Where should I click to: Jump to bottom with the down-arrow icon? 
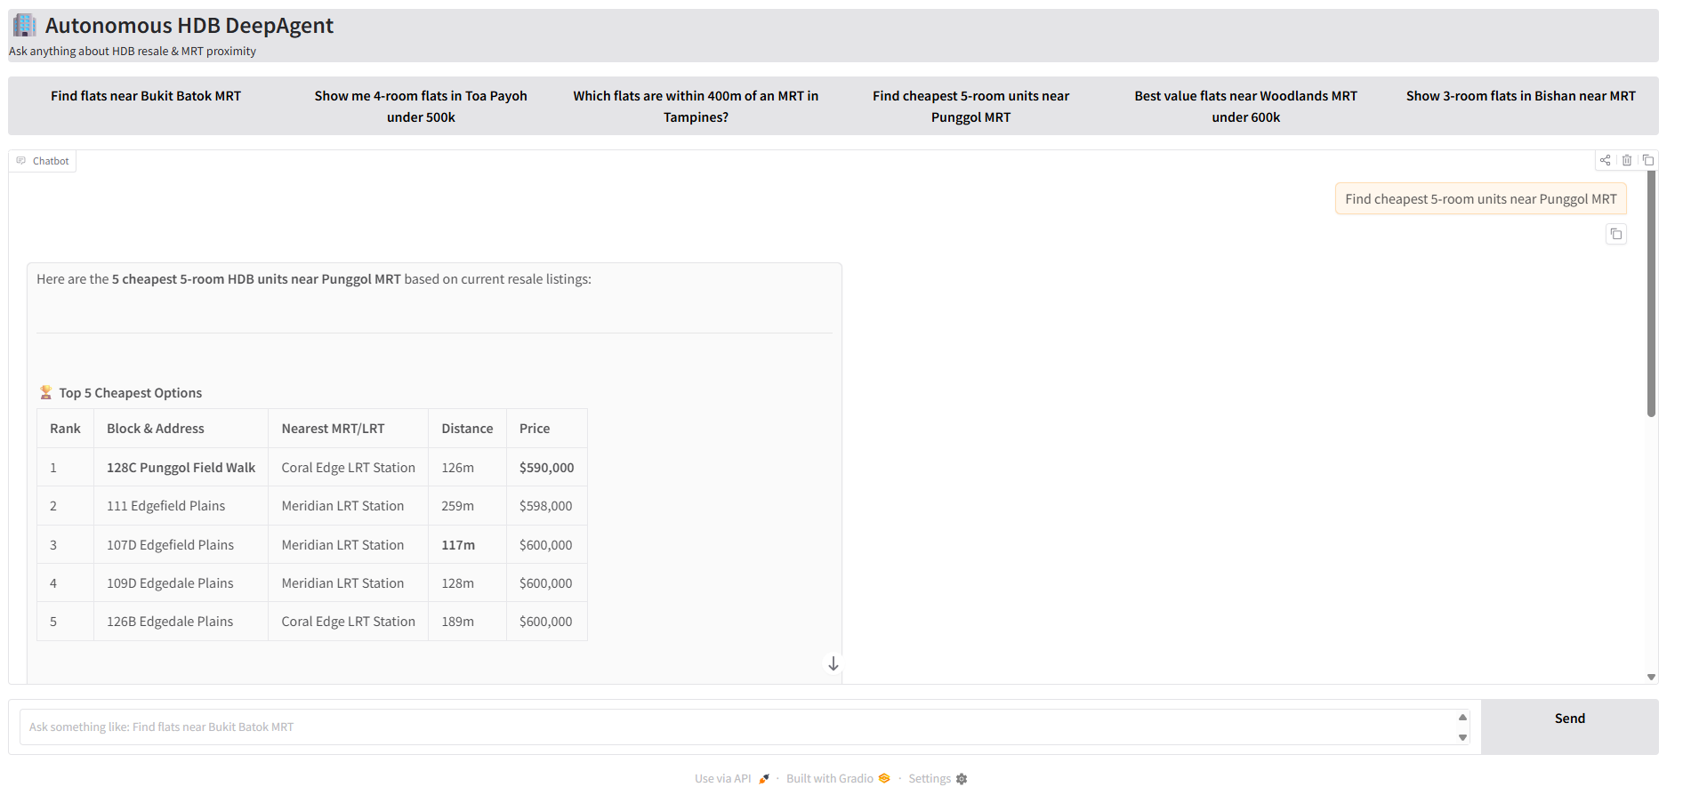833,664
